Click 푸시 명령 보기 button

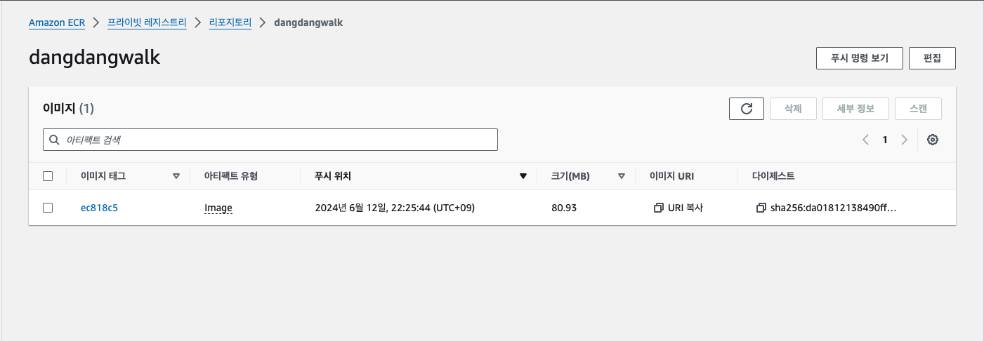[x=859, y=58]
